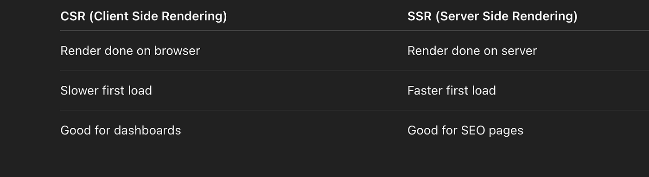This screenshot has height=177, width=649.
Task: Click the "(Server Side Rendering)" parenthetical text
Action: [x=507, y=17]
